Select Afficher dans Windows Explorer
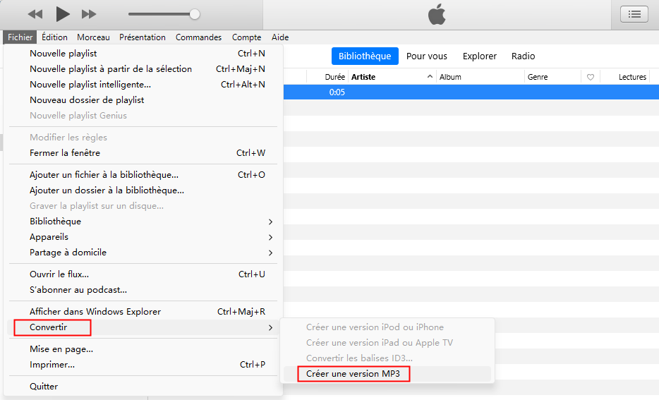659x400 pixels. tap(143, 312)
